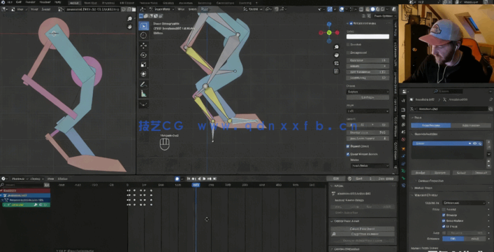Screen dimensions: 494x252
Task: Enable first unchecked checkbox below Color swatch
Action: click(x=348, y=45)
